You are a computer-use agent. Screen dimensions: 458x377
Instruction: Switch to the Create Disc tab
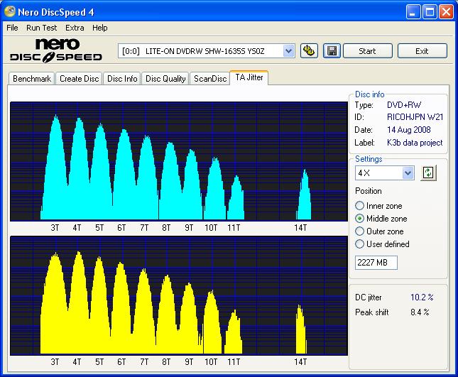point(79,79)
